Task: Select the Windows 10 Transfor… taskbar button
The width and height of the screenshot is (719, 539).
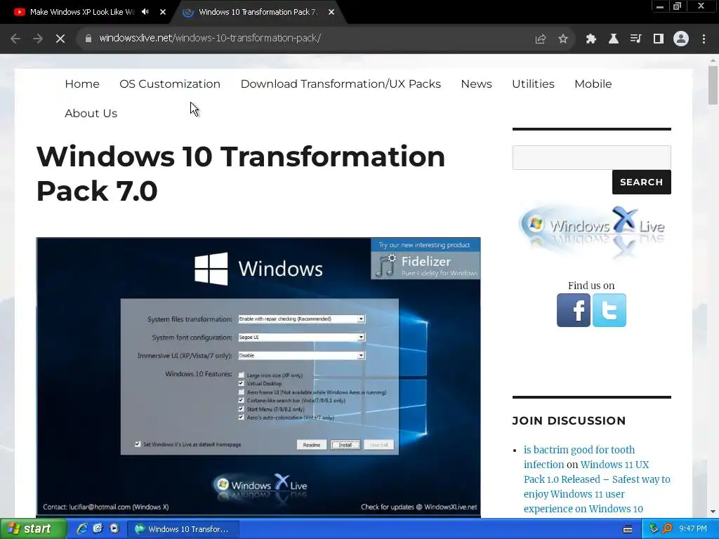Action: pos(183,529)
